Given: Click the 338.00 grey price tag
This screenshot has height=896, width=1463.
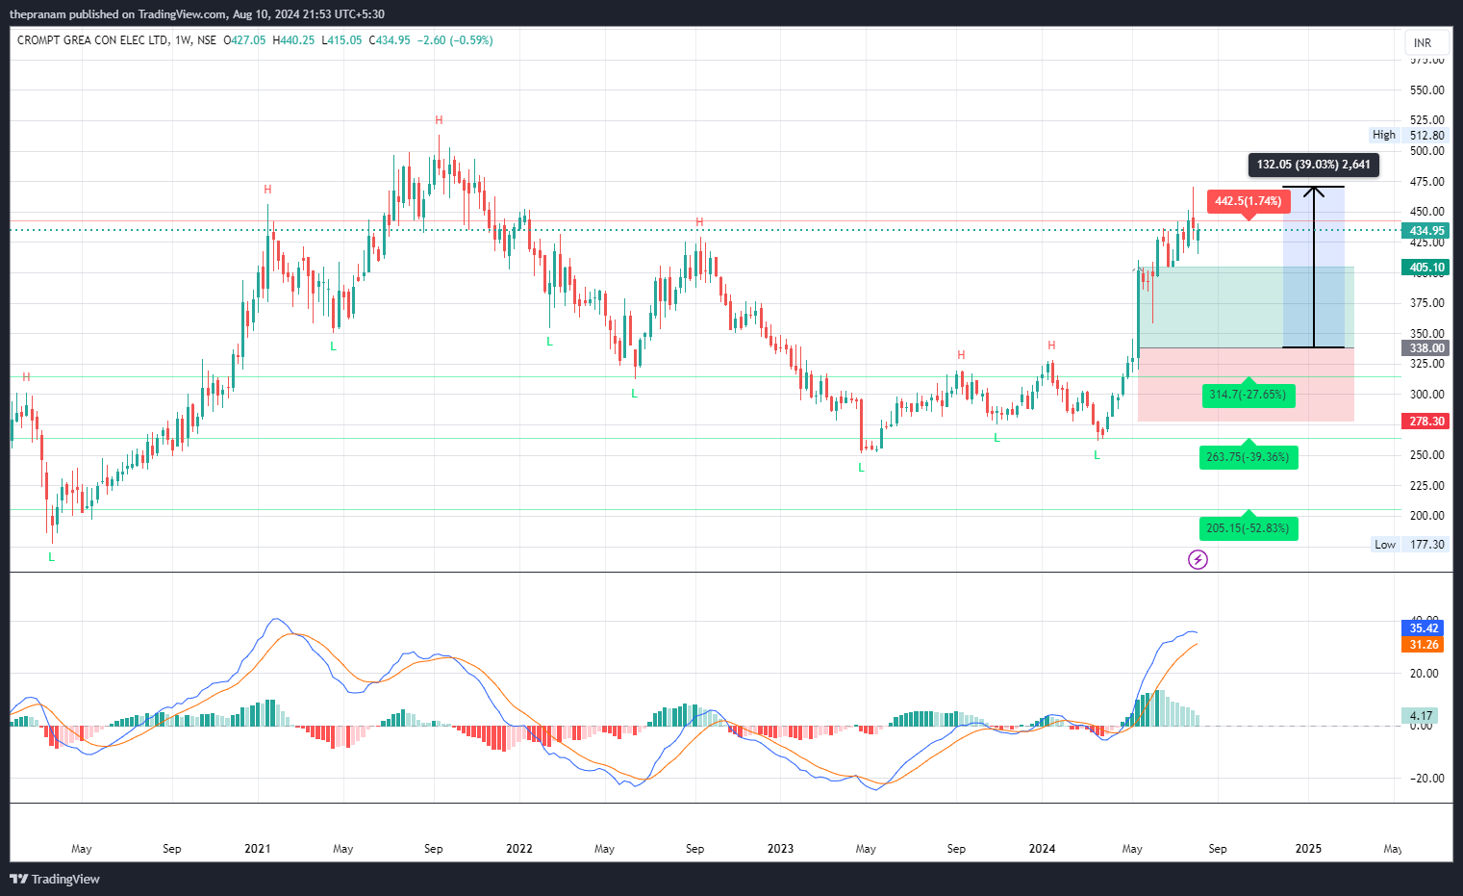Looking at the screenshot, I should (1426, 348).
